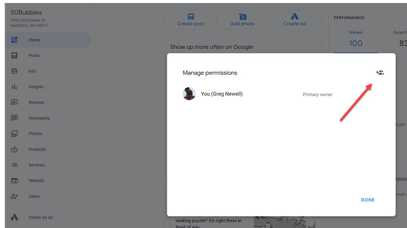Click the add users icon in Manage permissions

[380, 73]
